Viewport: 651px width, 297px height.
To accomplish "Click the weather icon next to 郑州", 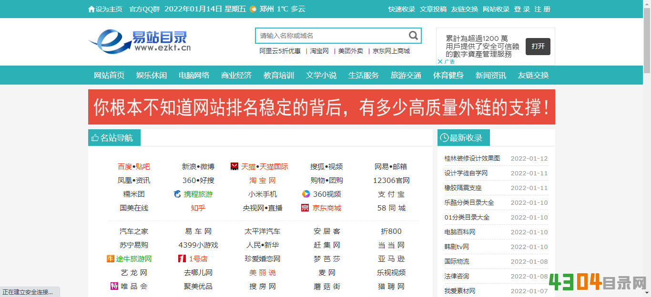I will click(253, 9).
